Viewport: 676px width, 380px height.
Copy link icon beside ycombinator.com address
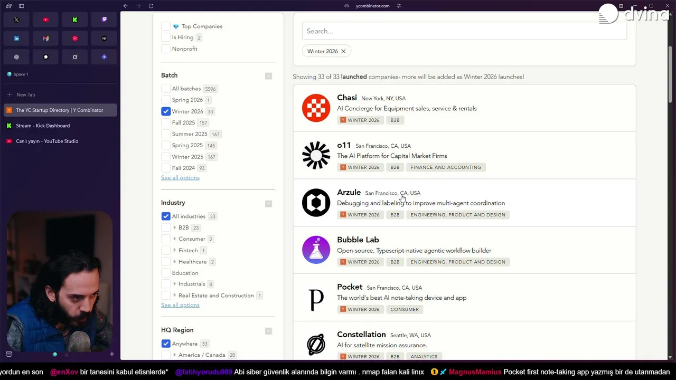346,6
